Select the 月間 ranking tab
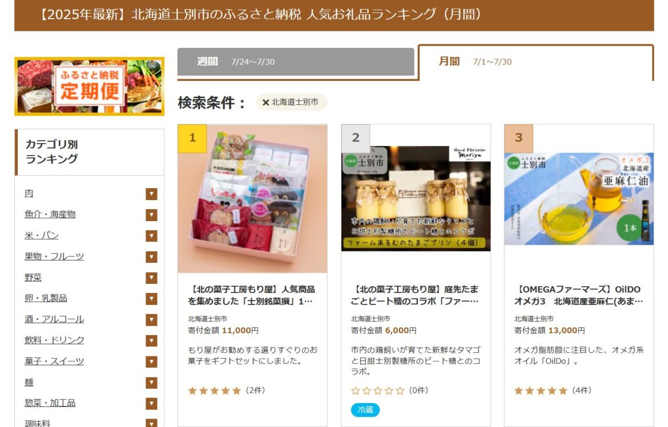Viewport: 668px width, 427px height. 536,62
